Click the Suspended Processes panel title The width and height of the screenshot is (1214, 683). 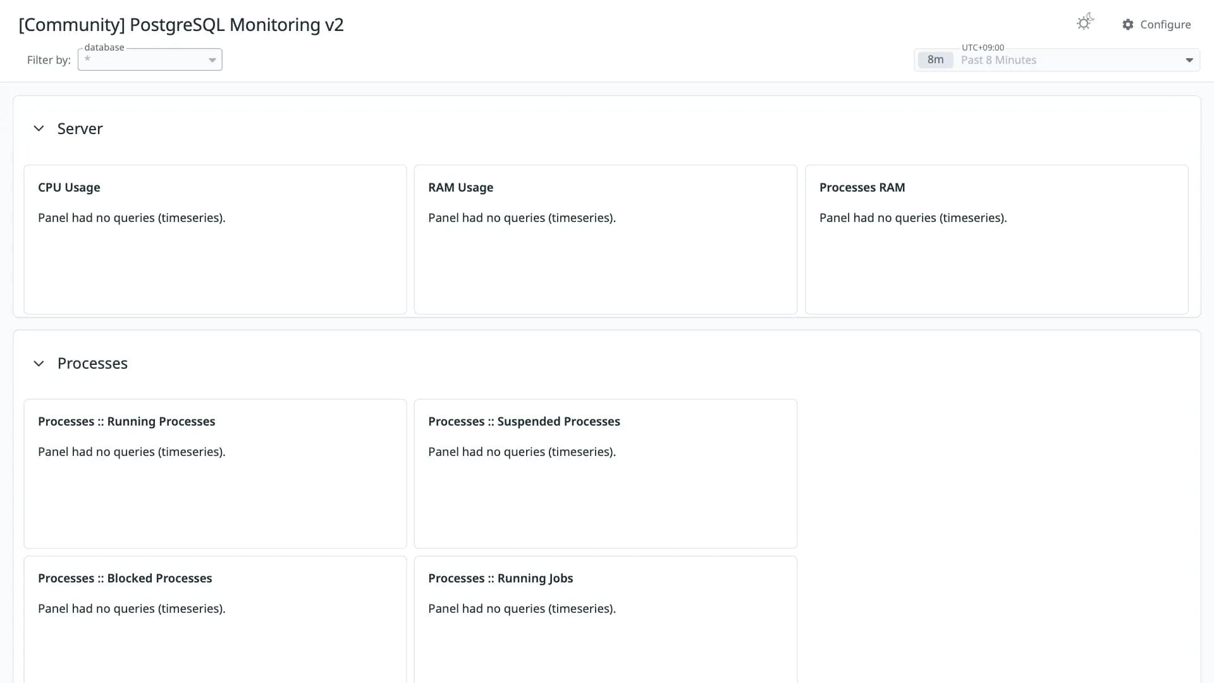tap(524, 422)
